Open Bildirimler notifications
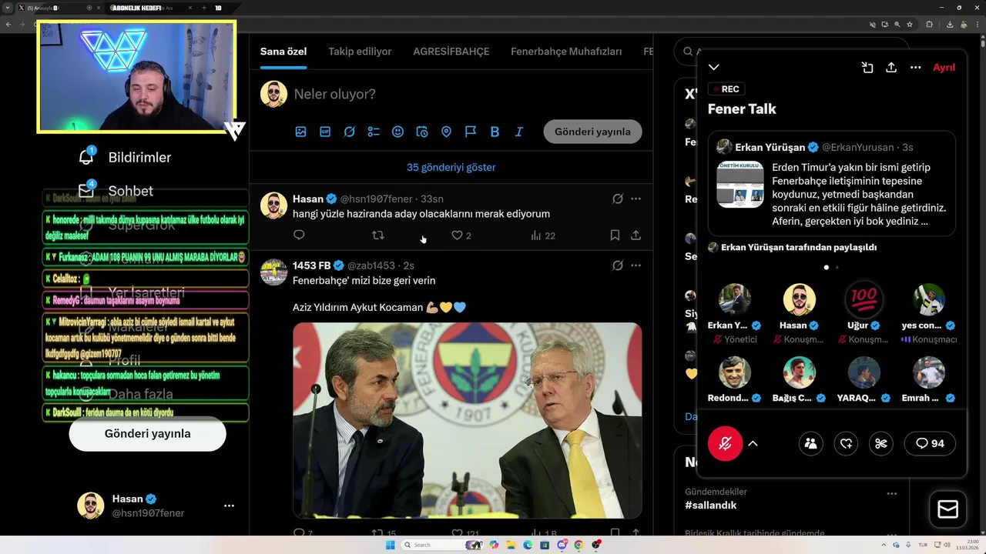 [x=125, y=158]
